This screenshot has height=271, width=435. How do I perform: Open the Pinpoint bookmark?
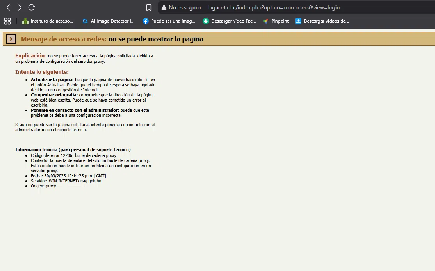pos(276,21)
